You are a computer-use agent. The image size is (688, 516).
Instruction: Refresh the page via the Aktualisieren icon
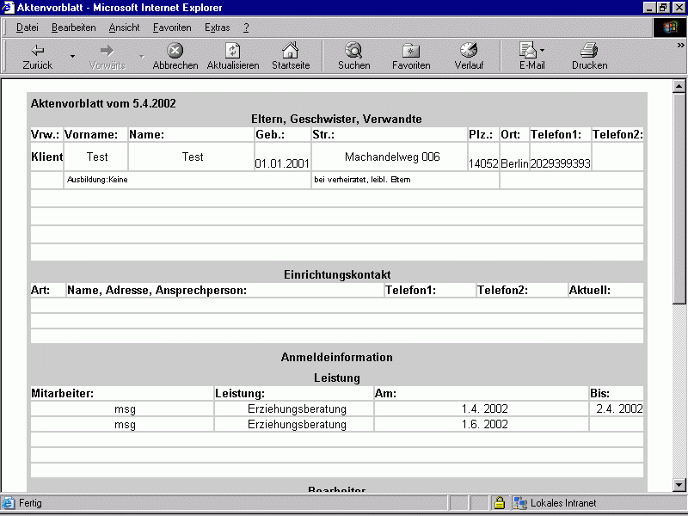[232, 54]
